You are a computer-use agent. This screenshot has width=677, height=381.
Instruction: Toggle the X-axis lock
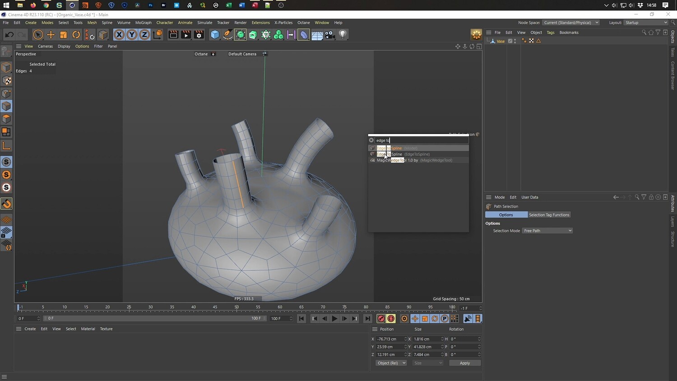pos(119,35)
